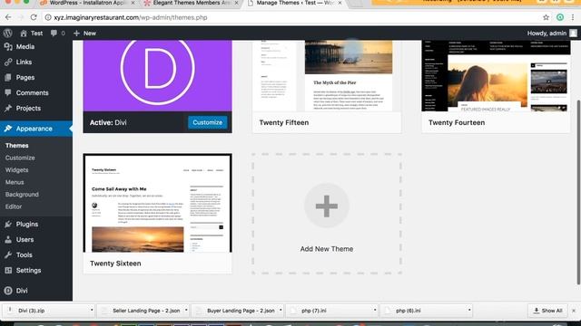Click the Divi circle icon in sidebar
581x326 pixels.
coord(8,291)
